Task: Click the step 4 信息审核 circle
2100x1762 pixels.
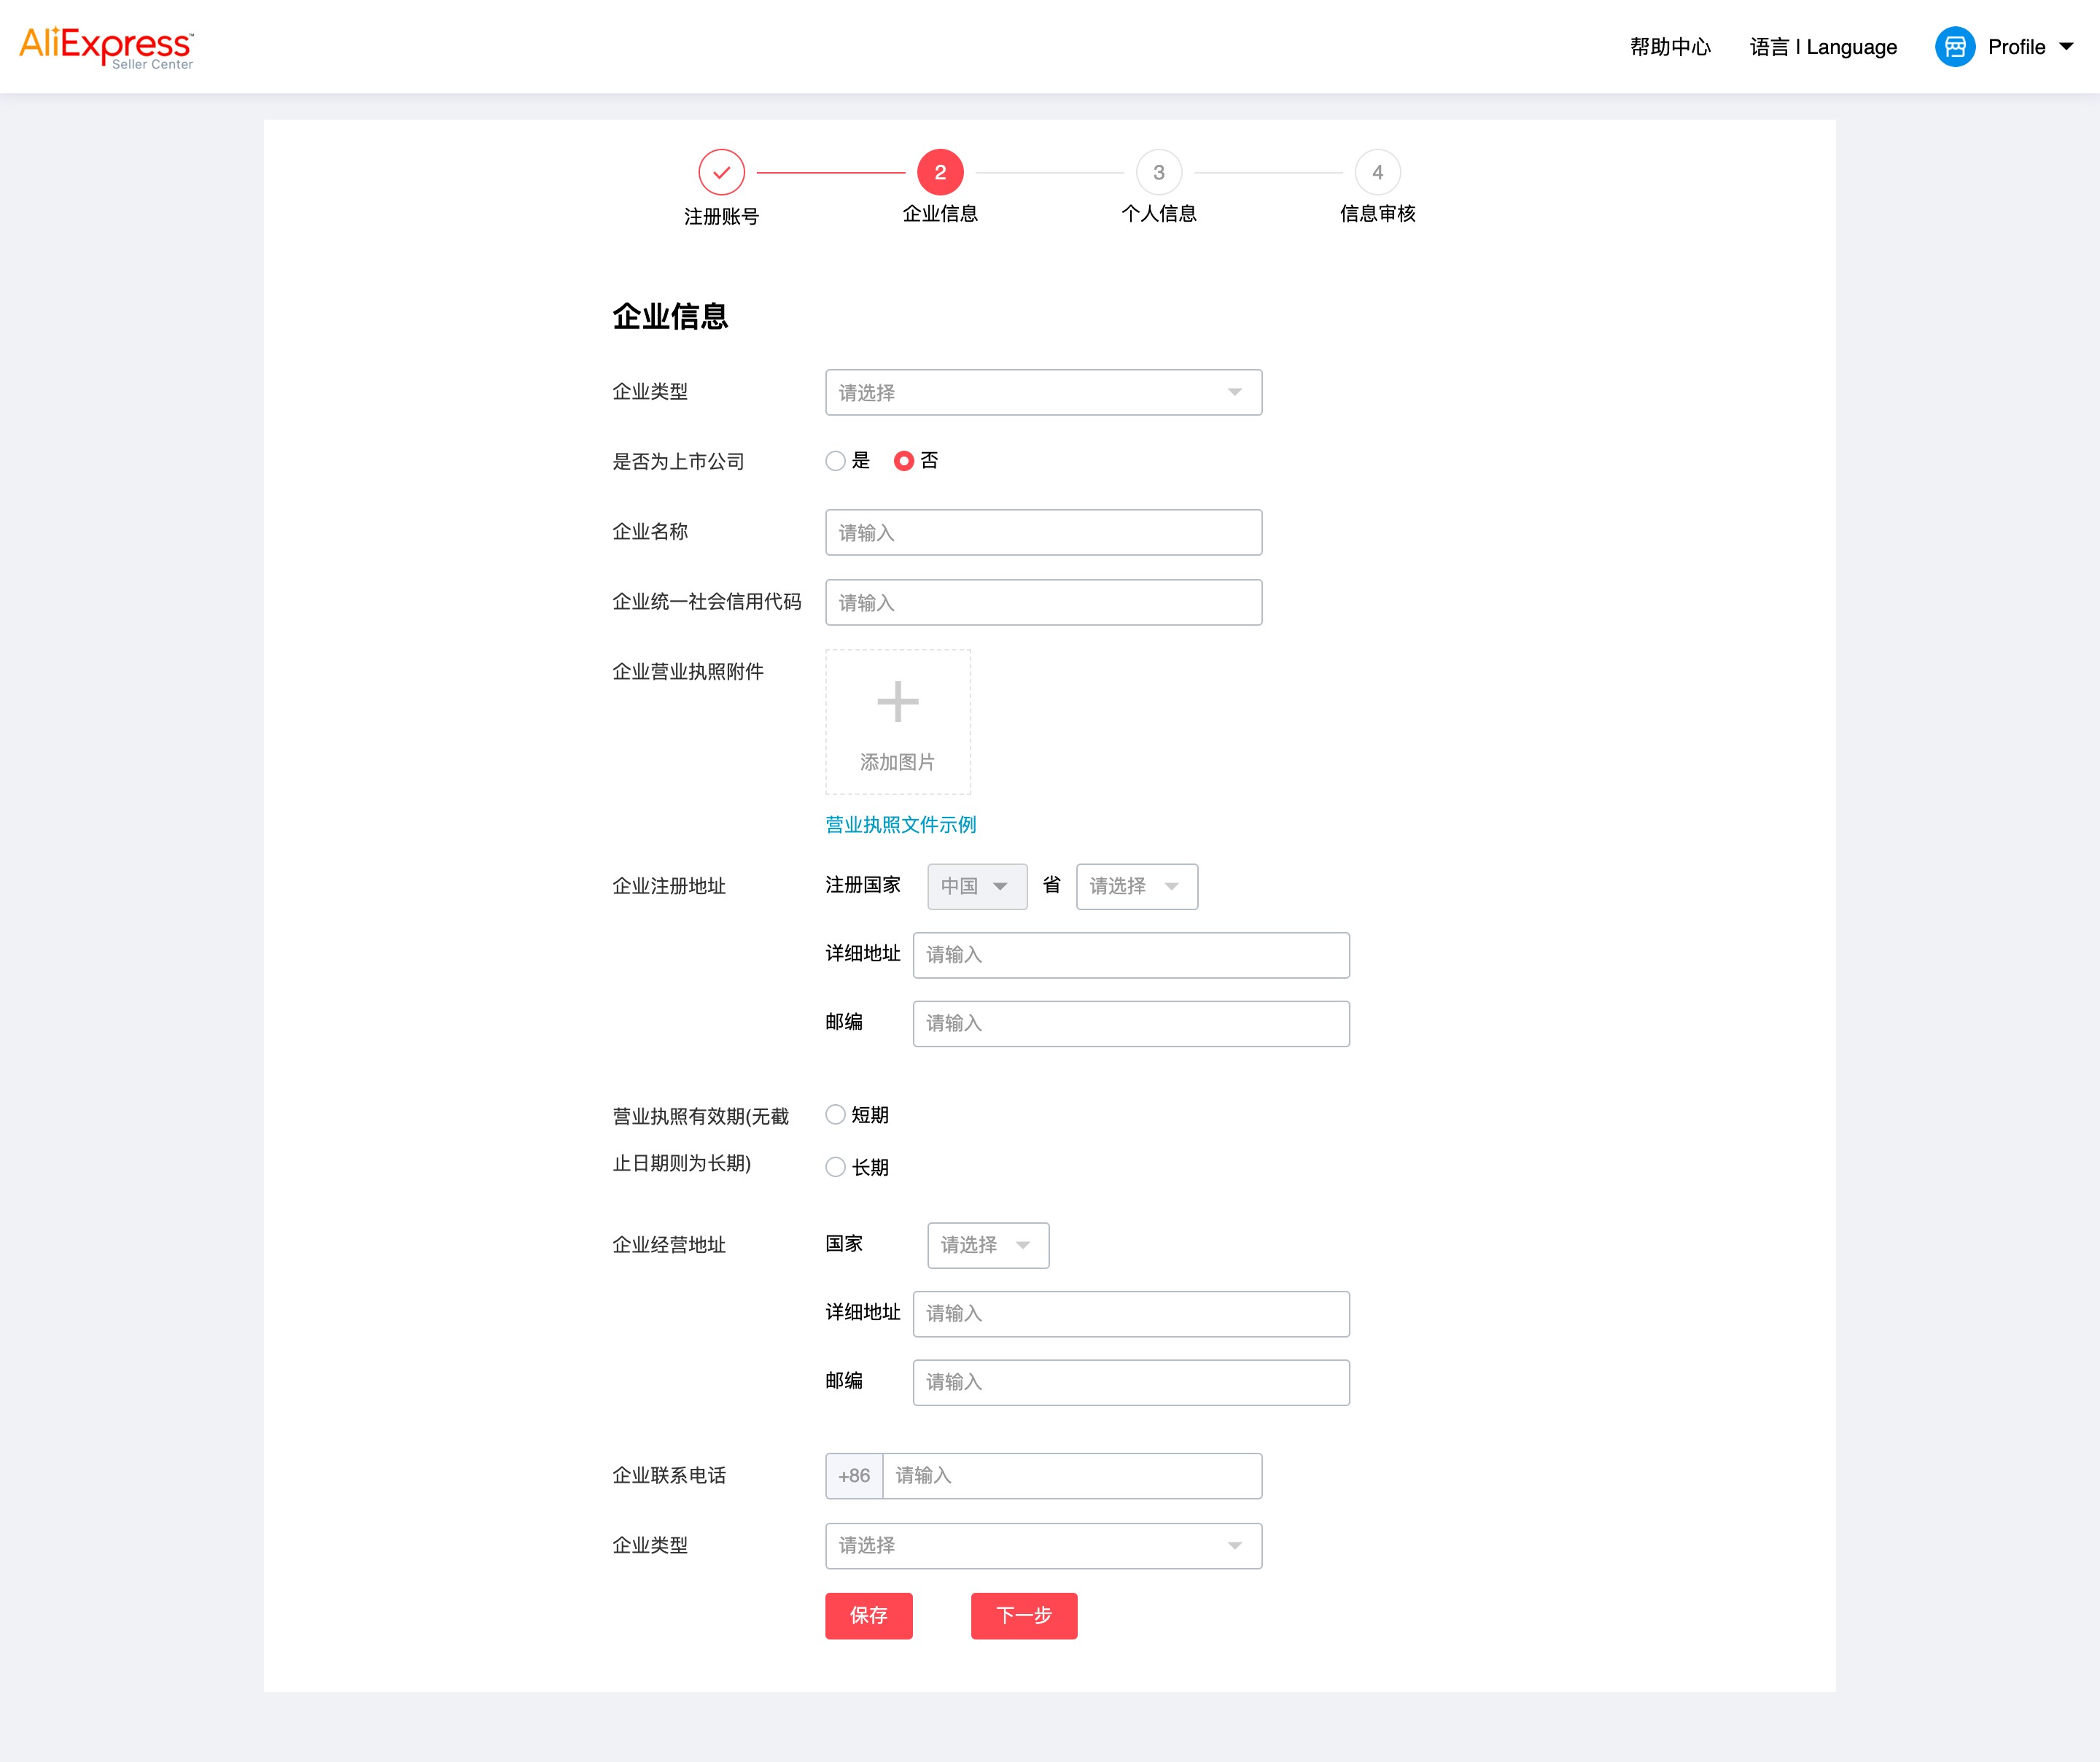Action: tap(1377, 172)
